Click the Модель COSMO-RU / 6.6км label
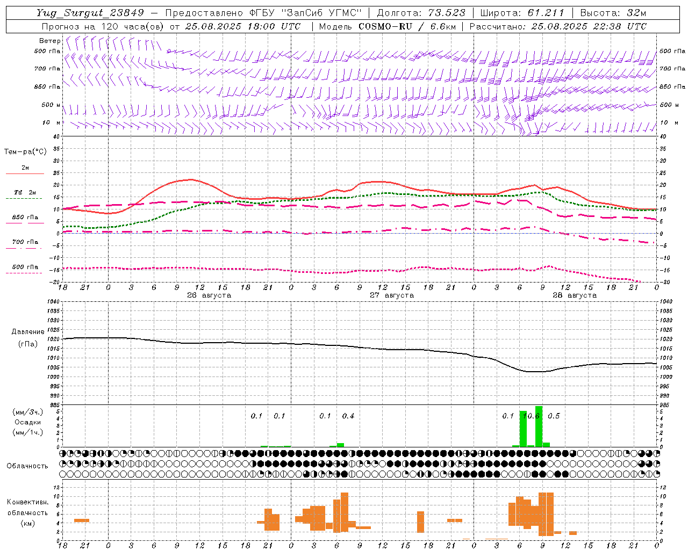Image resolution: width=688 pixels, height=550 pixels. tap(388, 26)
